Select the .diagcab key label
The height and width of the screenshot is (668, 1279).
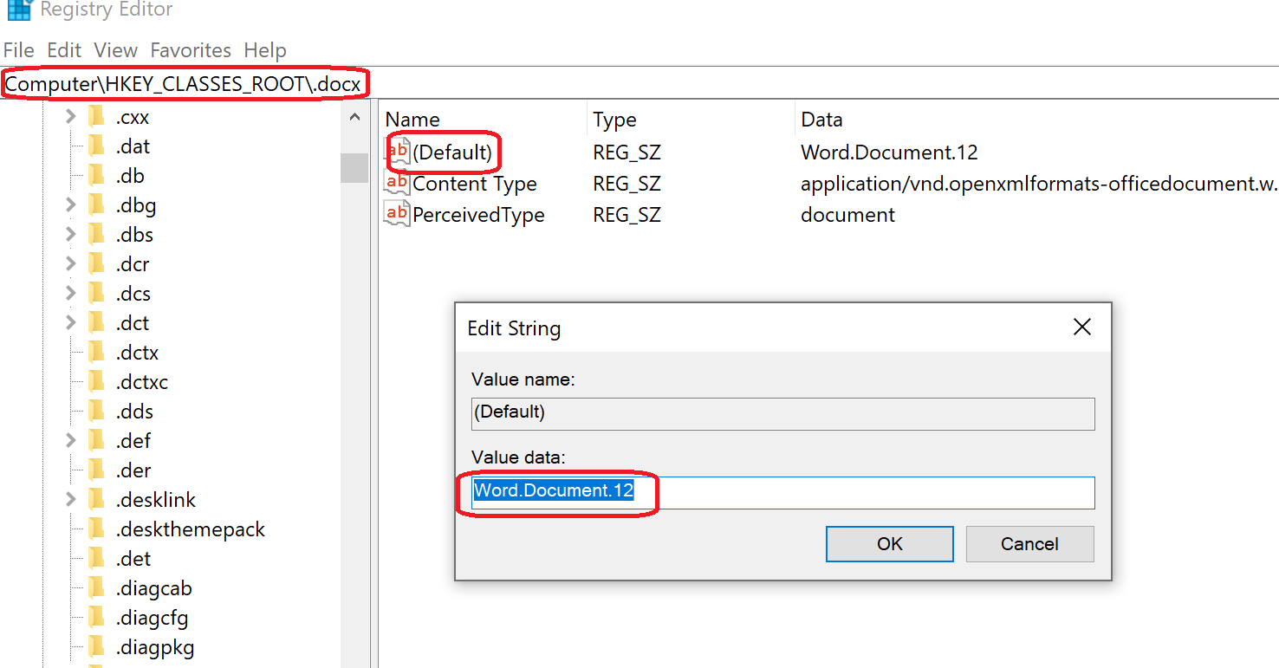(x=153, y=588)
